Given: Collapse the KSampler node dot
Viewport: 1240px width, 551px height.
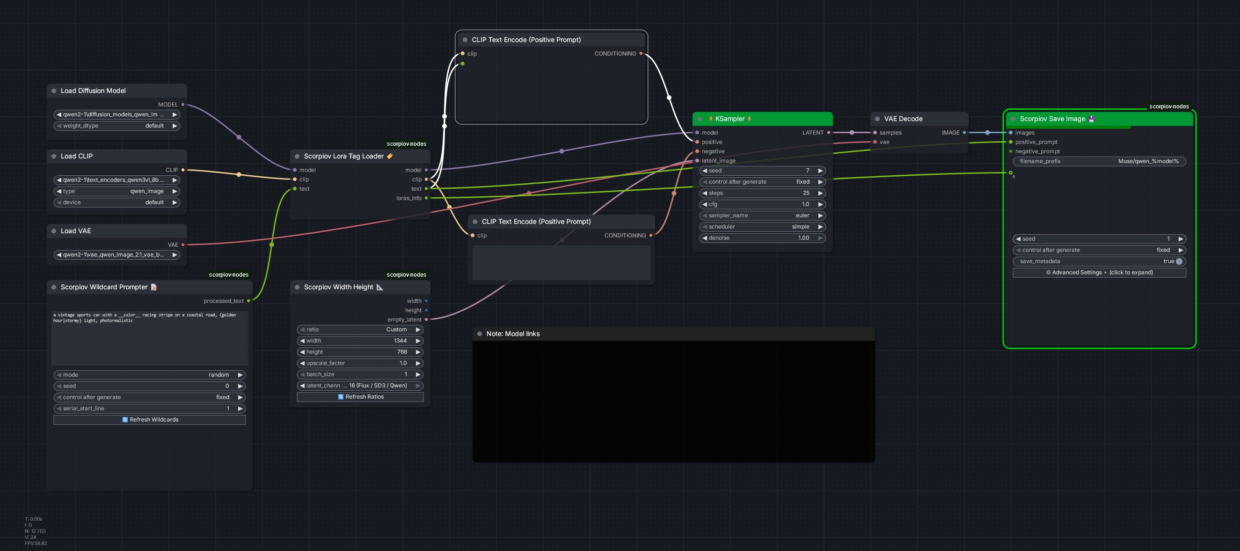Looking at the screenshot, I should (700, 119).
